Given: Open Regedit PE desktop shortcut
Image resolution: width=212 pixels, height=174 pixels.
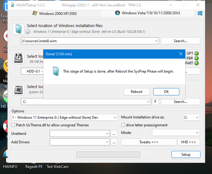Looking at the screenshot, I should tap(34, 166).
